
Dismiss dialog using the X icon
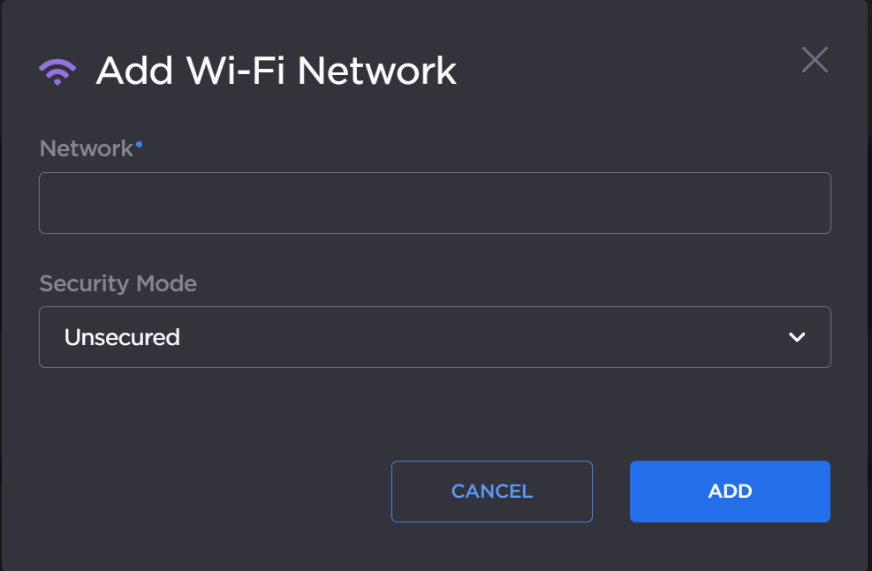[x=814, y=60]
